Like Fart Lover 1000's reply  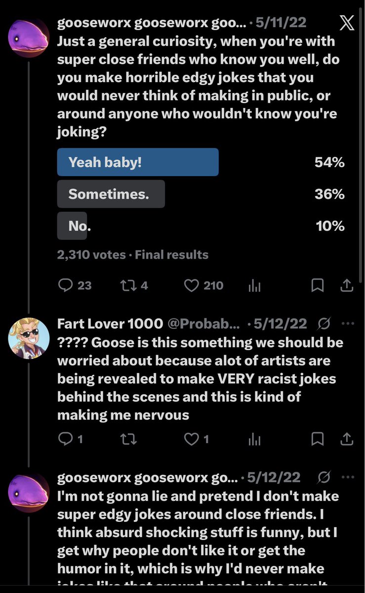coord(196,439)
